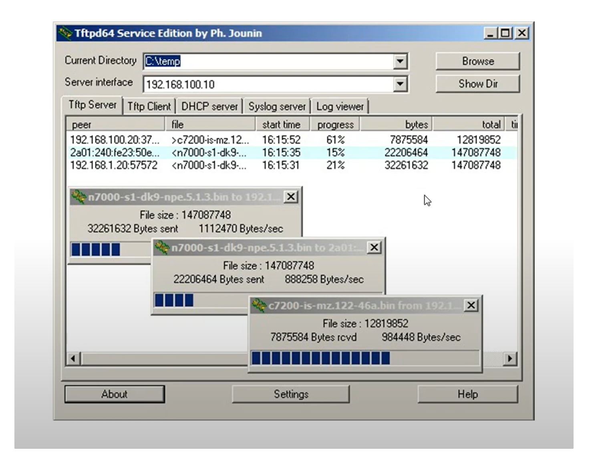606x458 pixels.
Task: Select the row for peer 192.168.1.20:57572
Action: click(292, 165)
